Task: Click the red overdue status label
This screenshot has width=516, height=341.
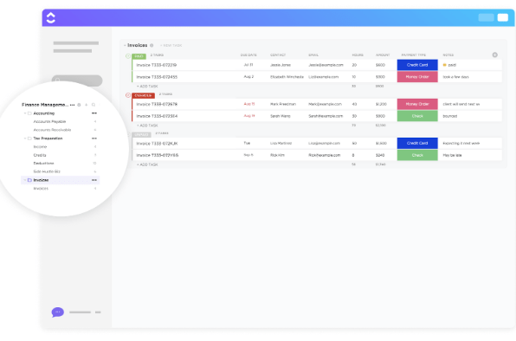Action: coord(143,95)
